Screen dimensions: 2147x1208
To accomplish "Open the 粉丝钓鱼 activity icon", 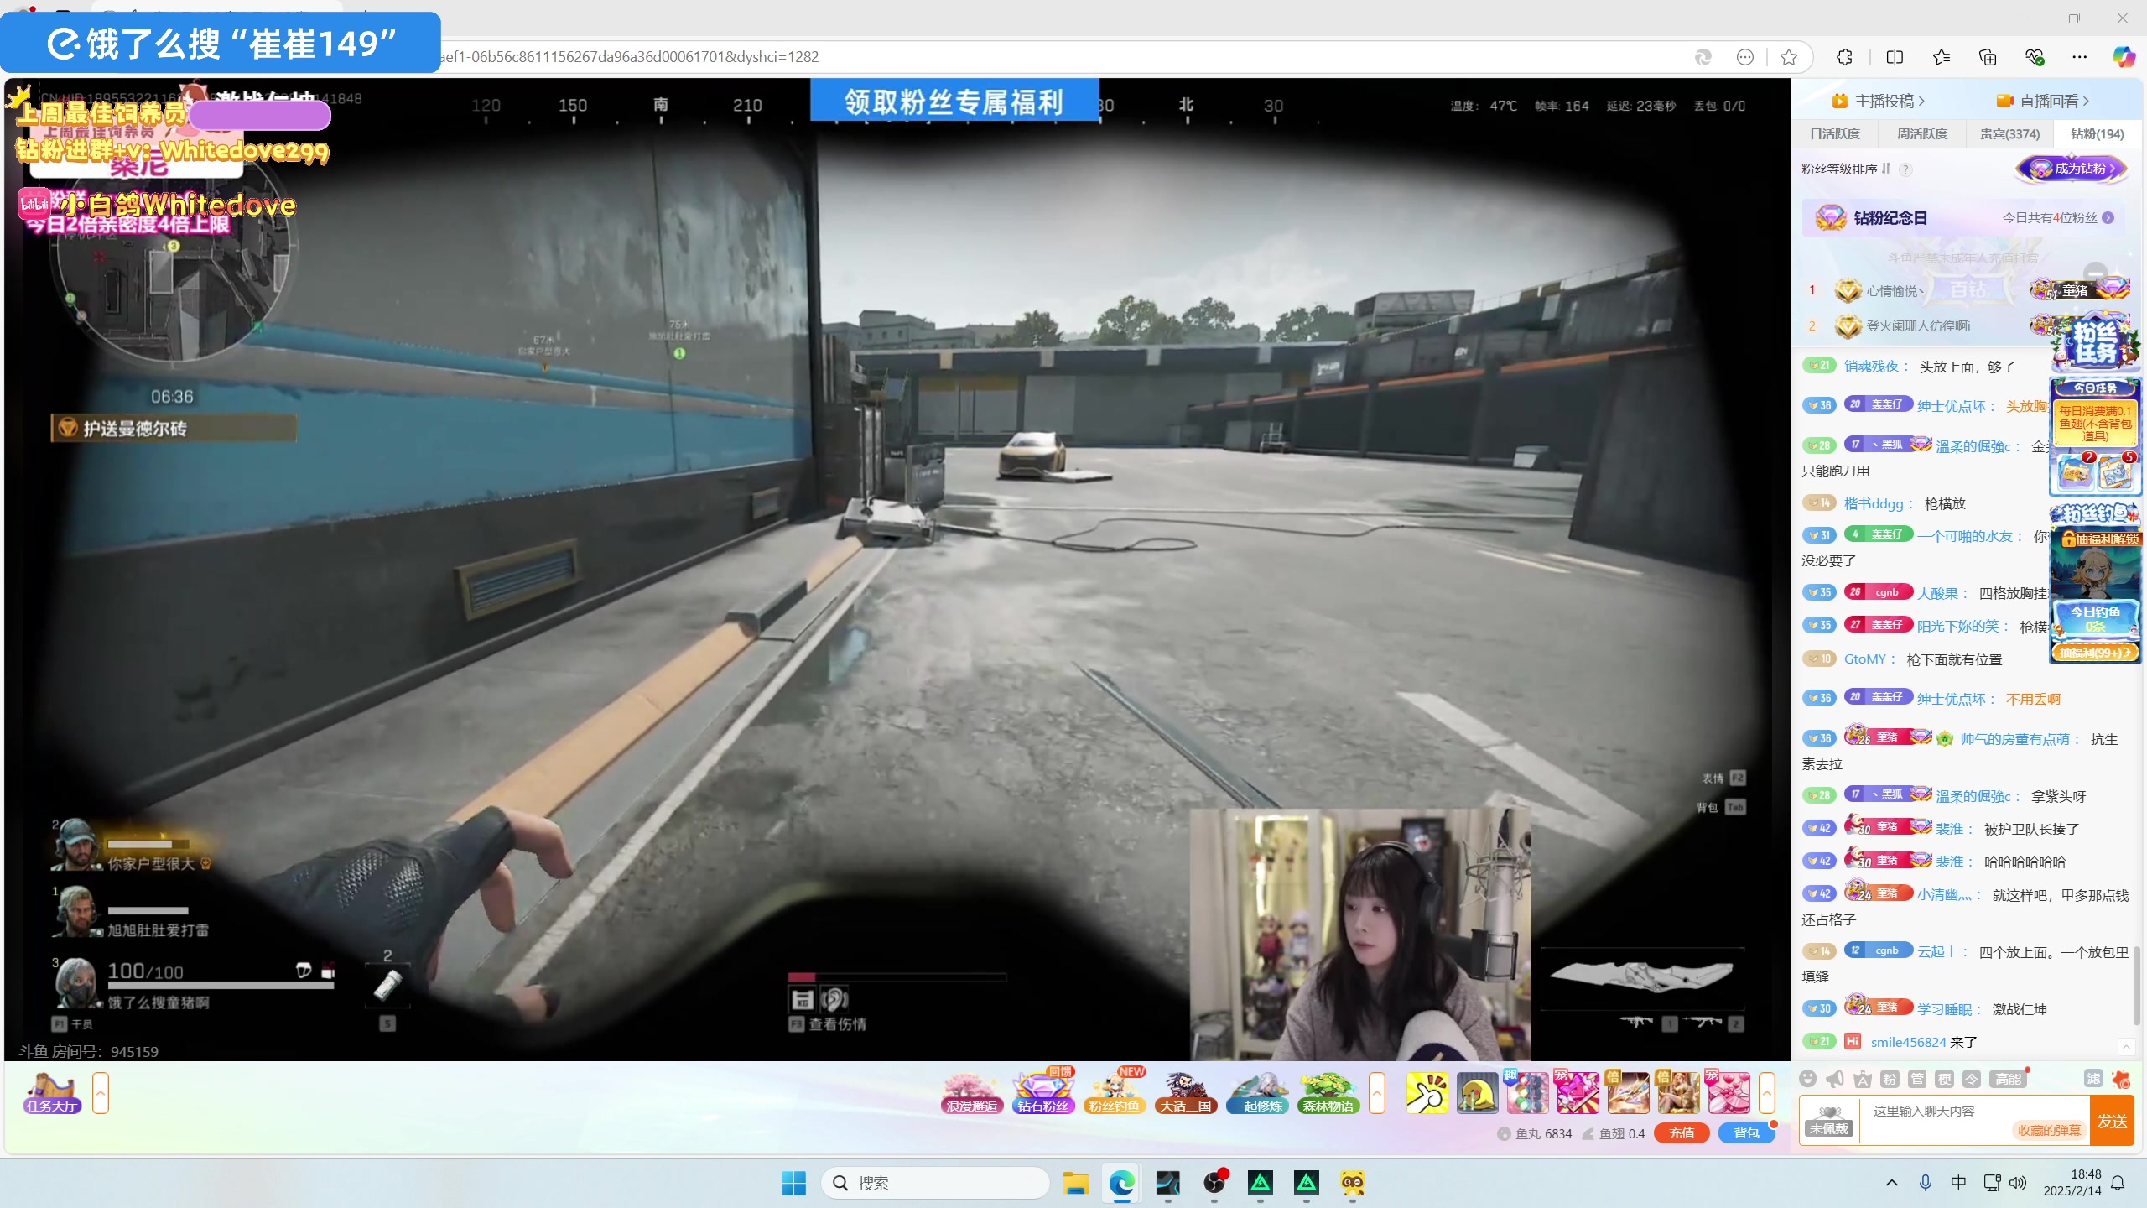I will click(x=1115, y=1093).
